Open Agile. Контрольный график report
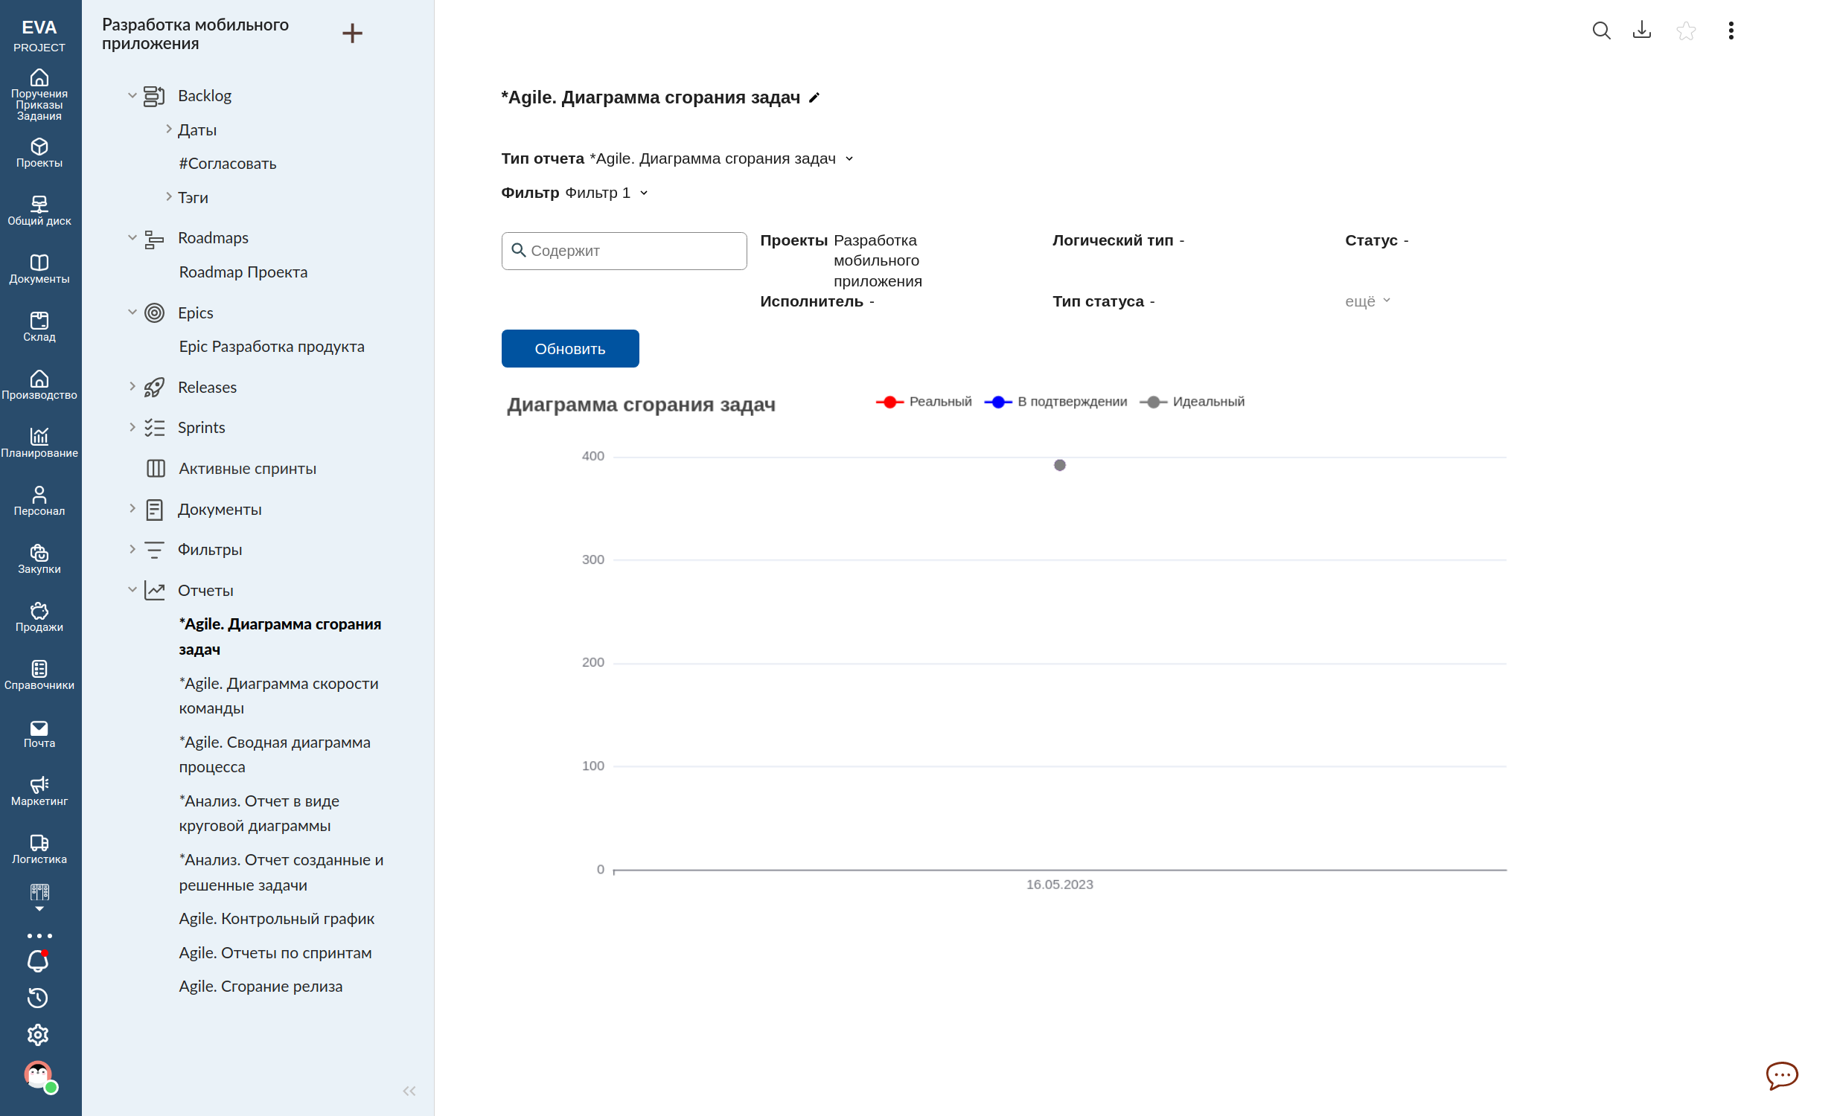The image size is (1837, 1116). coord(276,918)
